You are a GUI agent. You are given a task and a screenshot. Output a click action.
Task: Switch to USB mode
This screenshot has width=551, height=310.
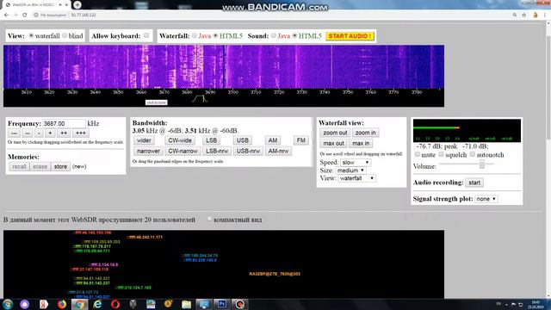[x=243, y=140]
